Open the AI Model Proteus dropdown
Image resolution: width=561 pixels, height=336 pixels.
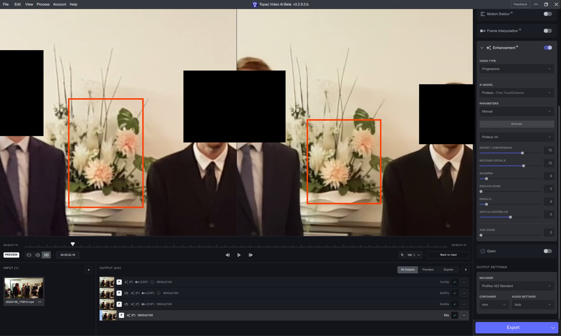pos(516,93)
